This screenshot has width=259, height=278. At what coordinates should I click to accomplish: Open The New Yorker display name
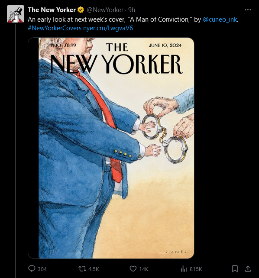(x=52, y=10)
